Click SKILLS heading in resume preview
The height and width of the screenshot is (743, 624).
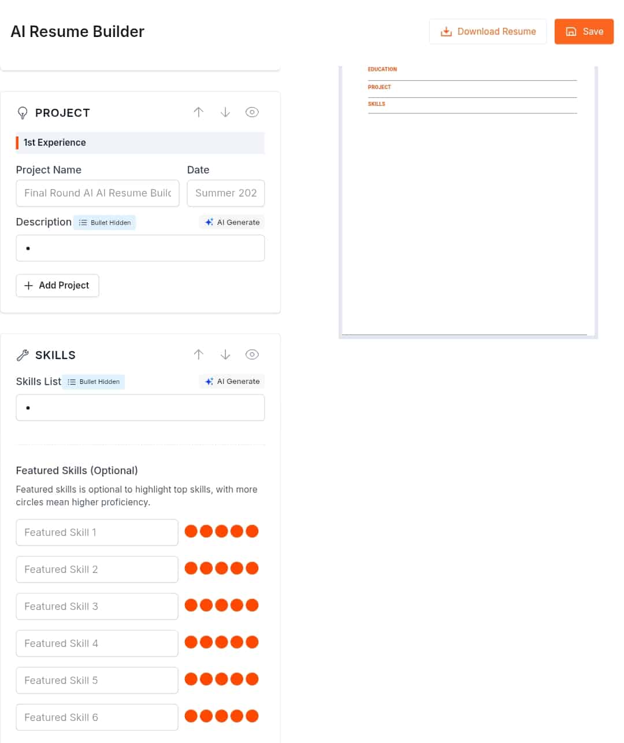click(x=377, y=104)
